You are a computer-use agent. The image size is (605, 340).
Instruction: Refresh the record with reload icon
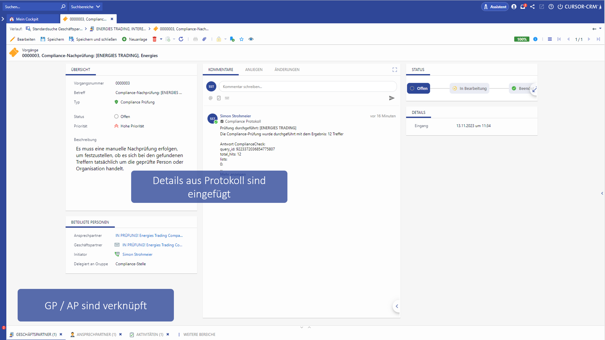pos(181,39)
